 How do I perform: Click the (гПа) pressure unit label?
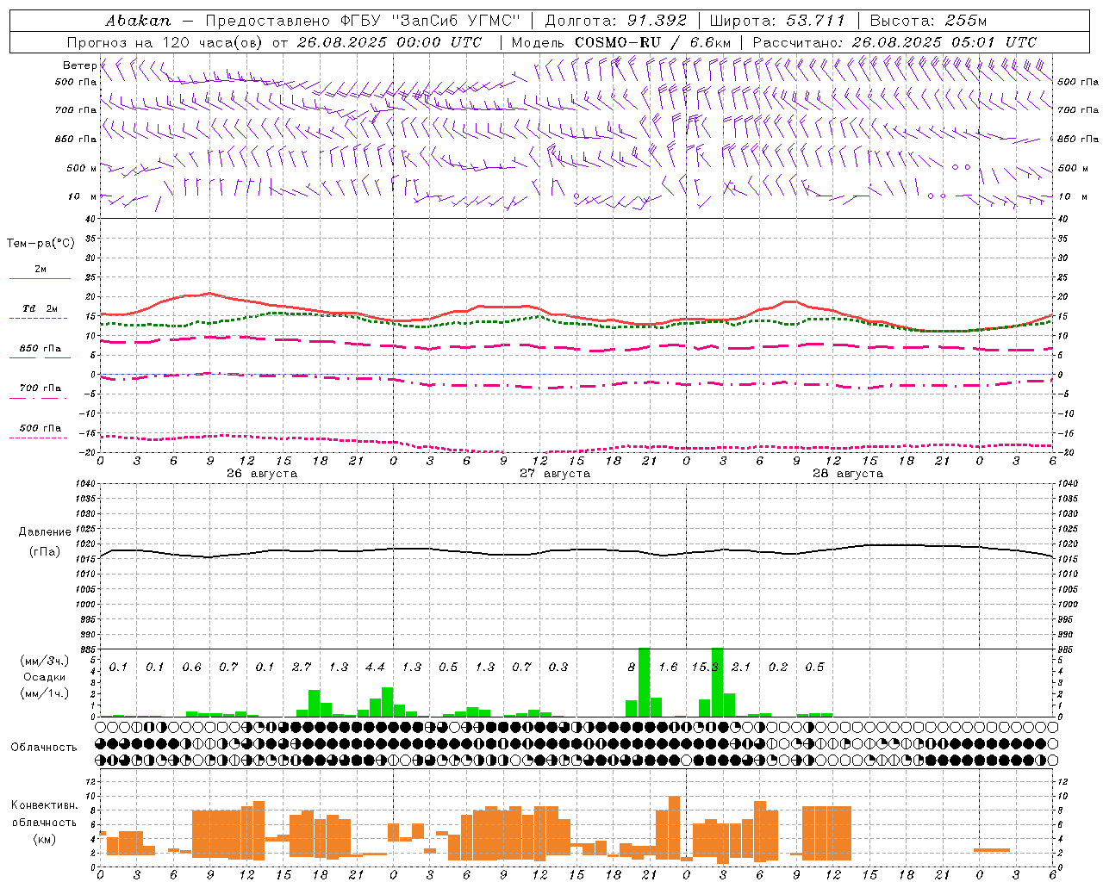(45, 551)
